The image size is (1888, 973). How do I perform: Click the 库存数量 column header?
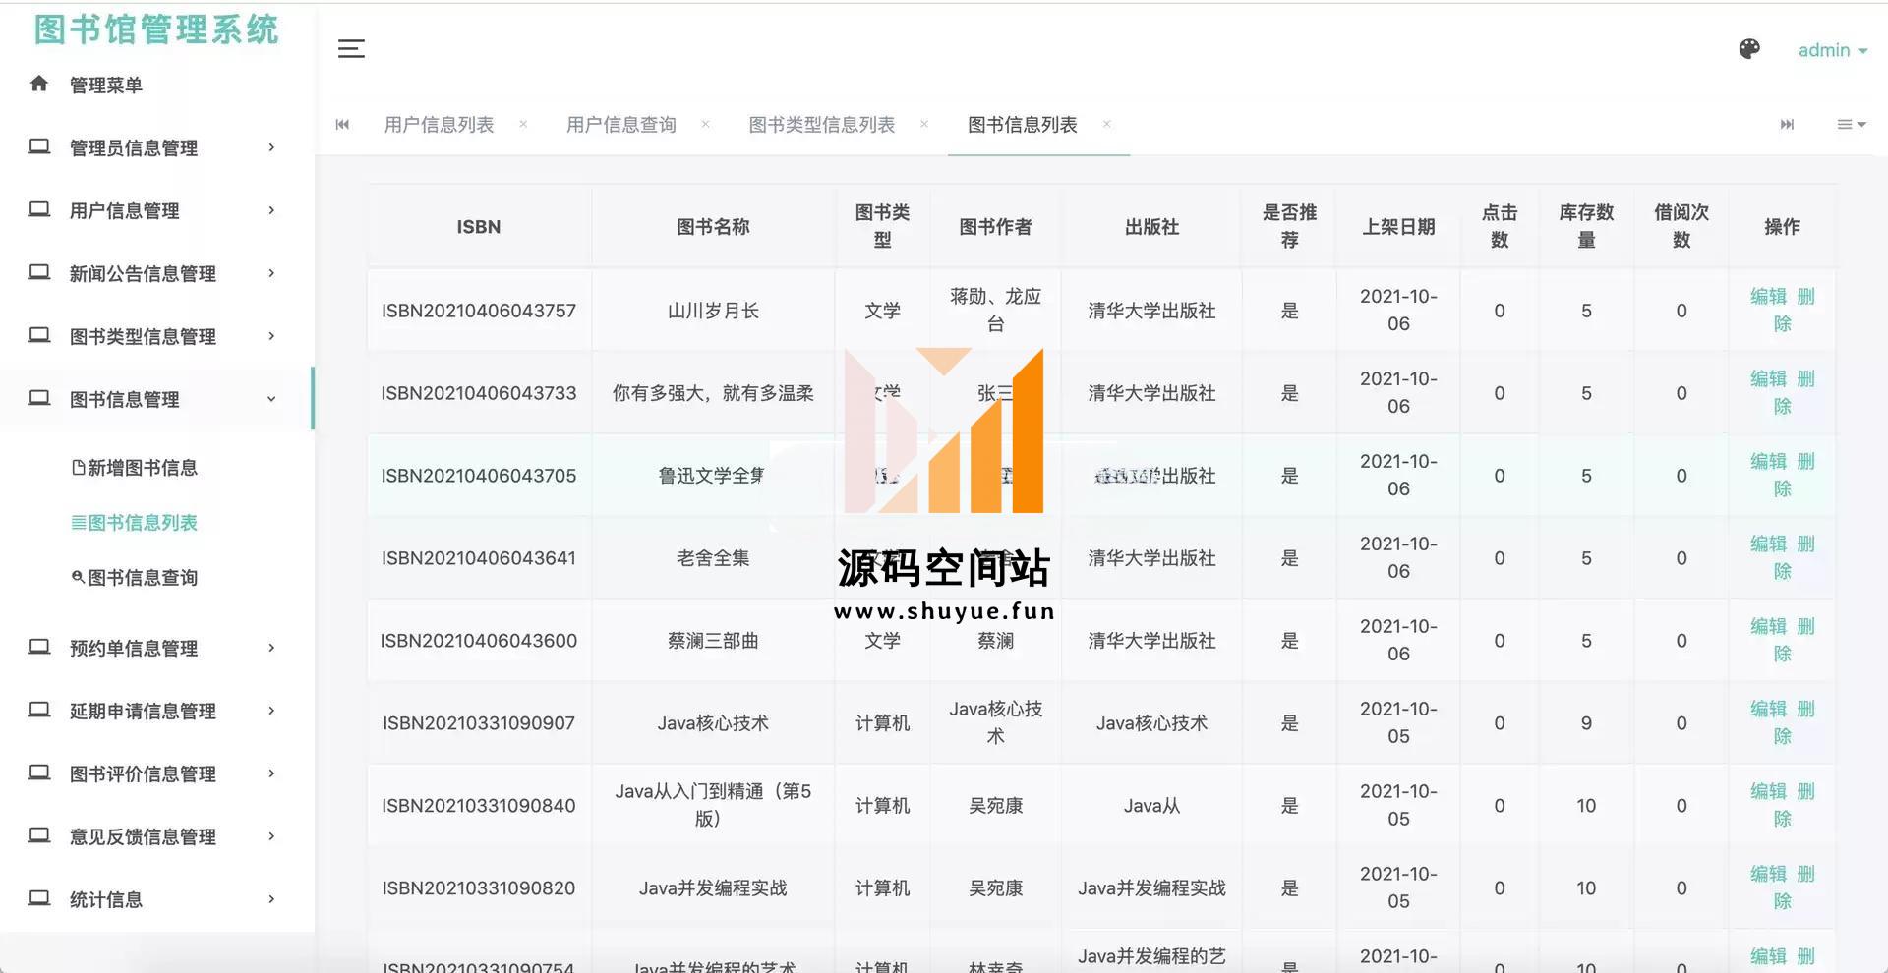(1586, 226)
